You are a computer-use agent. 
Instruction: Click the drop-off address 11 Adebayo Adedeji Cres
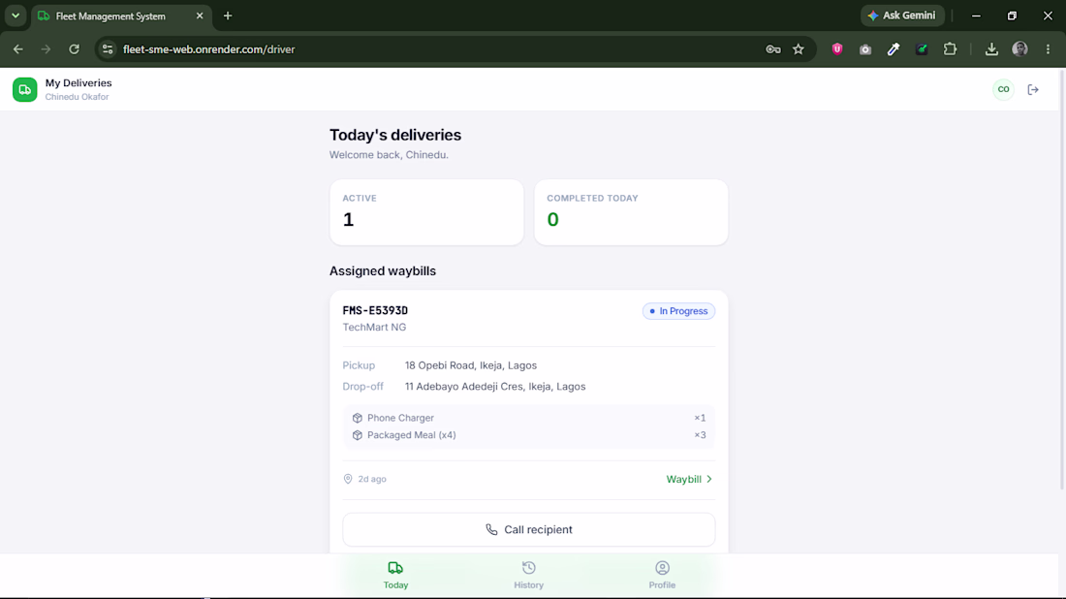pyautogui.click(x=495, y=387)
